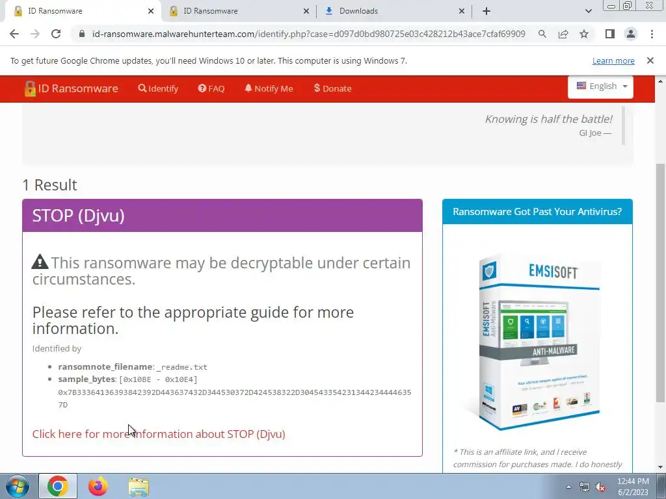666x499 pixels.
Task: Bookmark this page with the star icon
Action: [x=584, y=34]
